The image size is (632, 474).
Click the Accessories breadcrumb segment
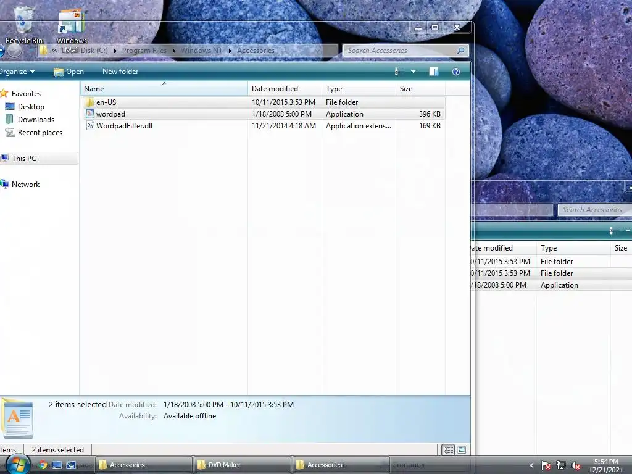pyautogui.click(x=256, y=51)
